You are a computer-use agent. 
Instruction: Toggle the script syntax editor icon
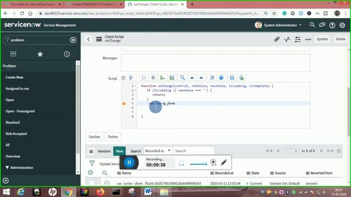click(131, 78)
